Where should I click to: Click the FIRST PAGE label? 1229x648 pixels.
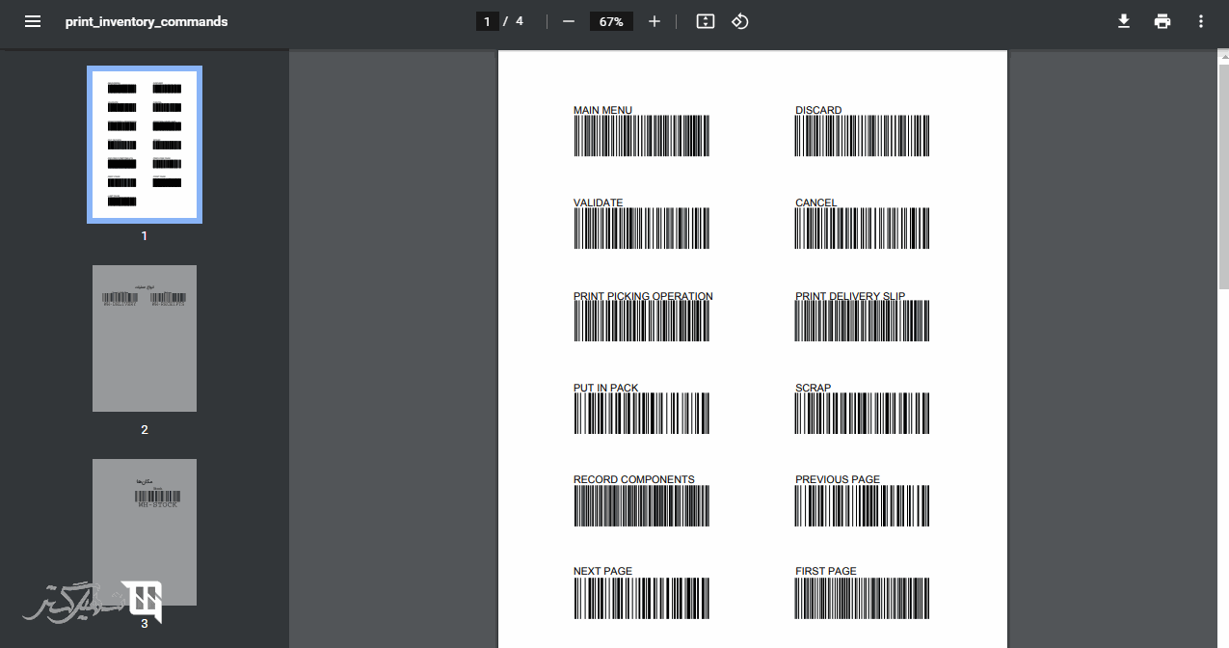[825, 571]
